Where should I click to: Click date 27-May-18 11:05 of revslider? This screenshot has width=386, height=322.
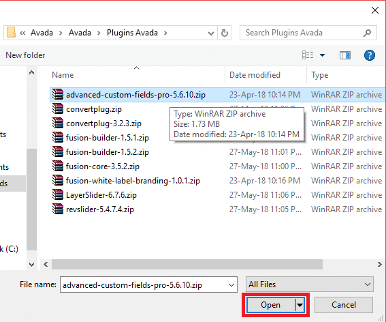pos(266,209)
